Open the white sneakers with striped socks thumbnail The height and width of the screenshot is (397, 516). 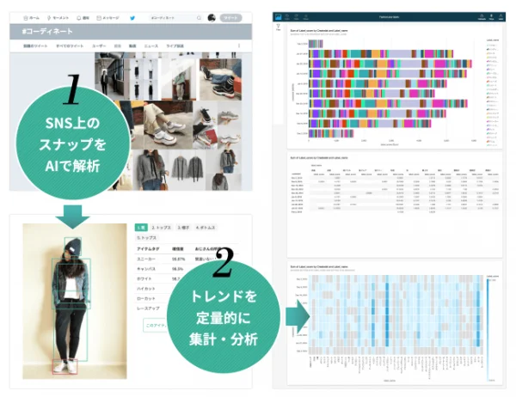[x=168, y=125]
